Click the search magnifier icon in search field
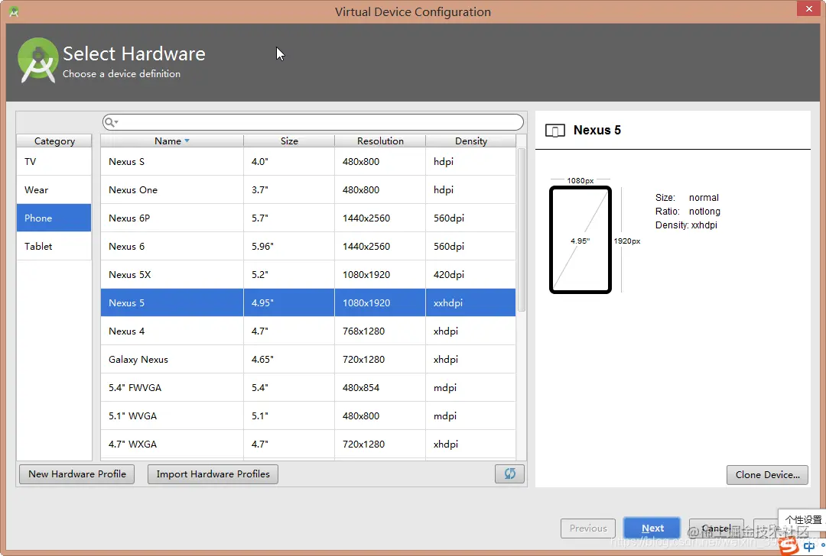This screenshot has width=826, height=556. click(x=109, y=122)
